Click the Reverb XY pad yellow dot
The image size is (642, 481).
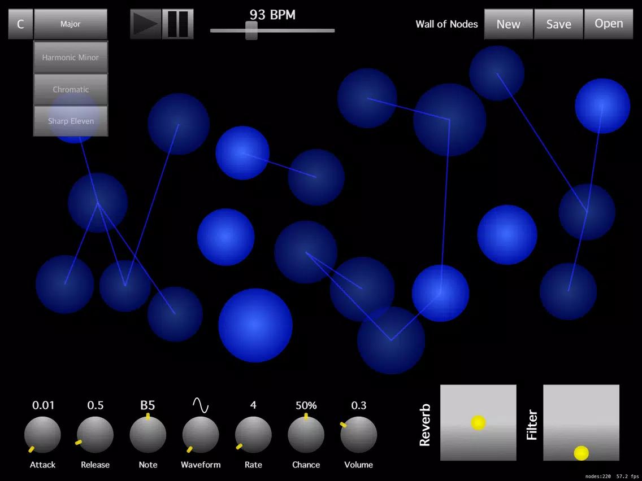point(478,422)
